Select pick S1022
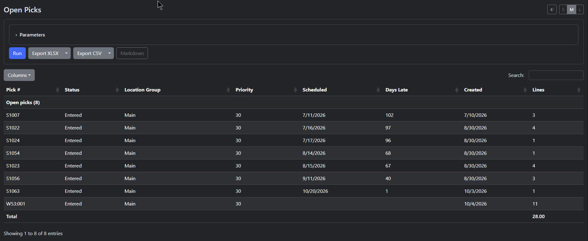This screenshot has height=241, width=588. pos(13,128)
